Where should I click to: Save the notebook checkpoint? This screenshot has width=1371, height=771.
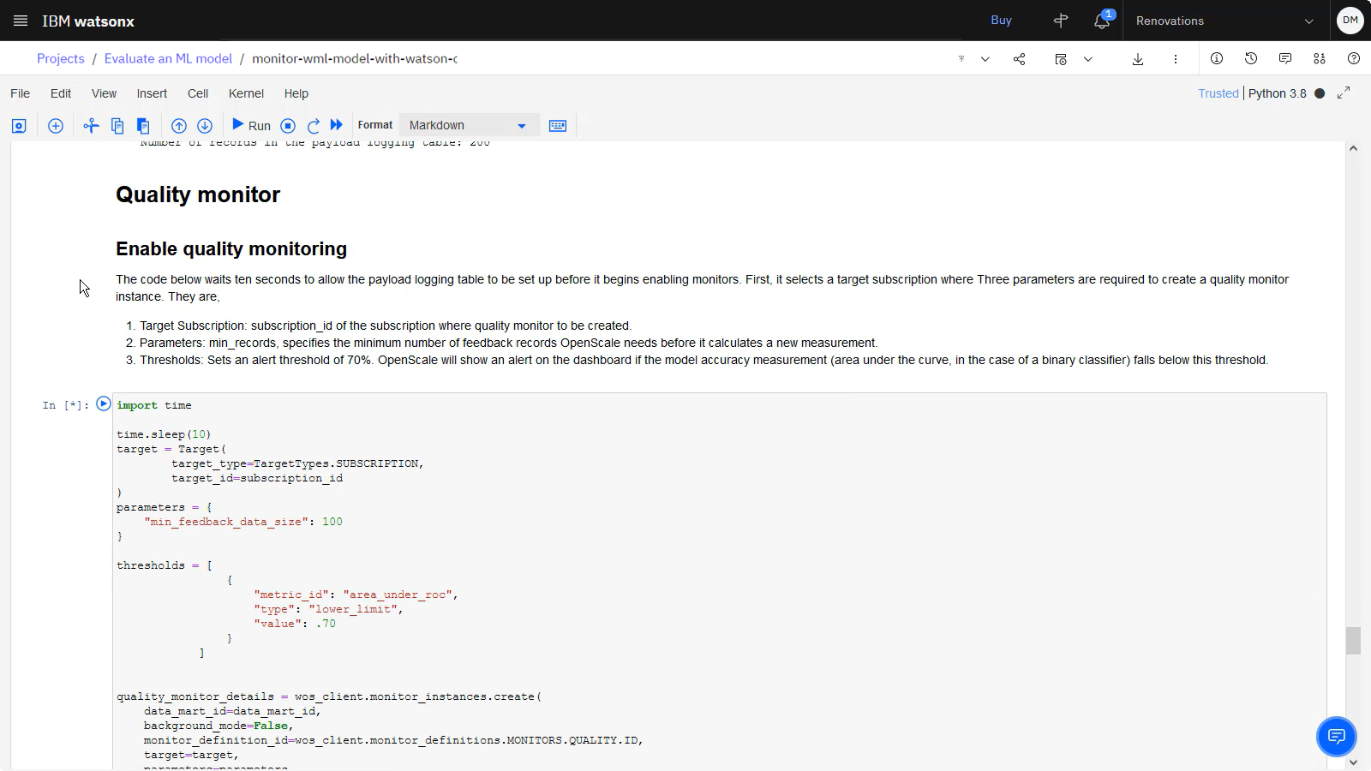click(x=19, y=126)
